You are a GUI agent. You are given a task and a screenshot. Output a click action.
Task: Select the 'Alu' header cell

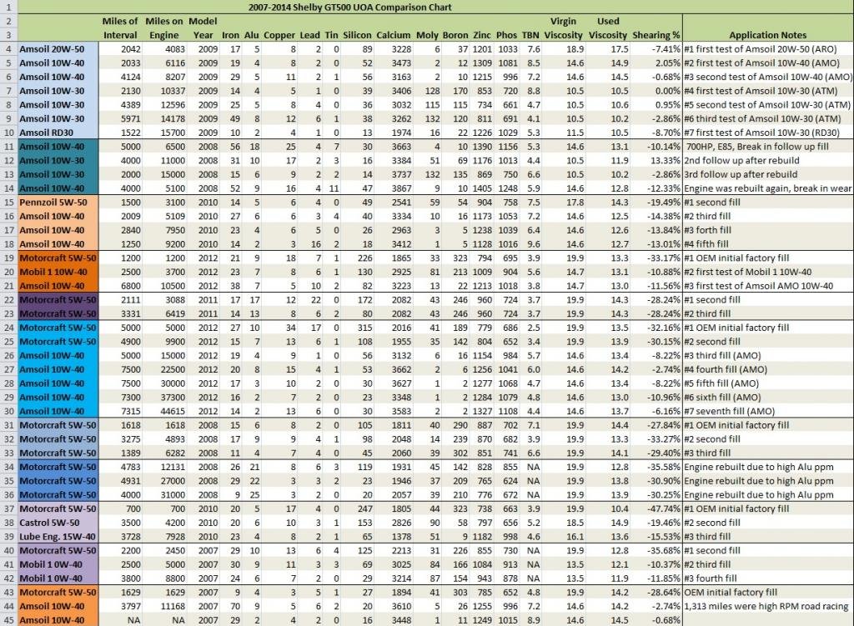tap(251, 35)
